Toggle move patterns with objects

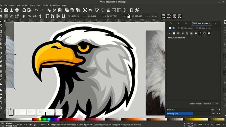point(180,16)
